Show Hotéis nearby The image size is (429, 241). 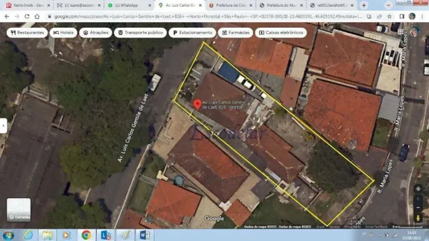point(64,33)
